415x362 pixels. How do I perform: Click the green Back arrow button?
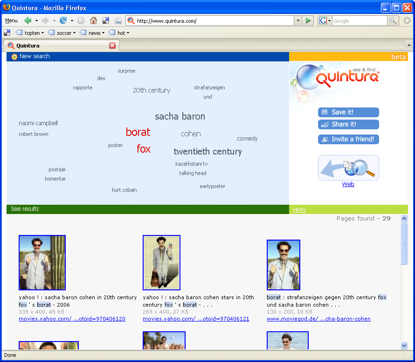[28, 20]
